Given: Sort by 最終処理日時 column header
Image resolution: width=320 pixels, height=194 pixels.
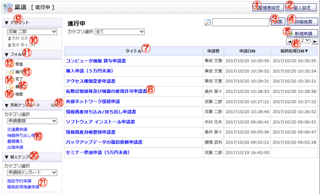Looking at the screenshot, I should point(294,51).
